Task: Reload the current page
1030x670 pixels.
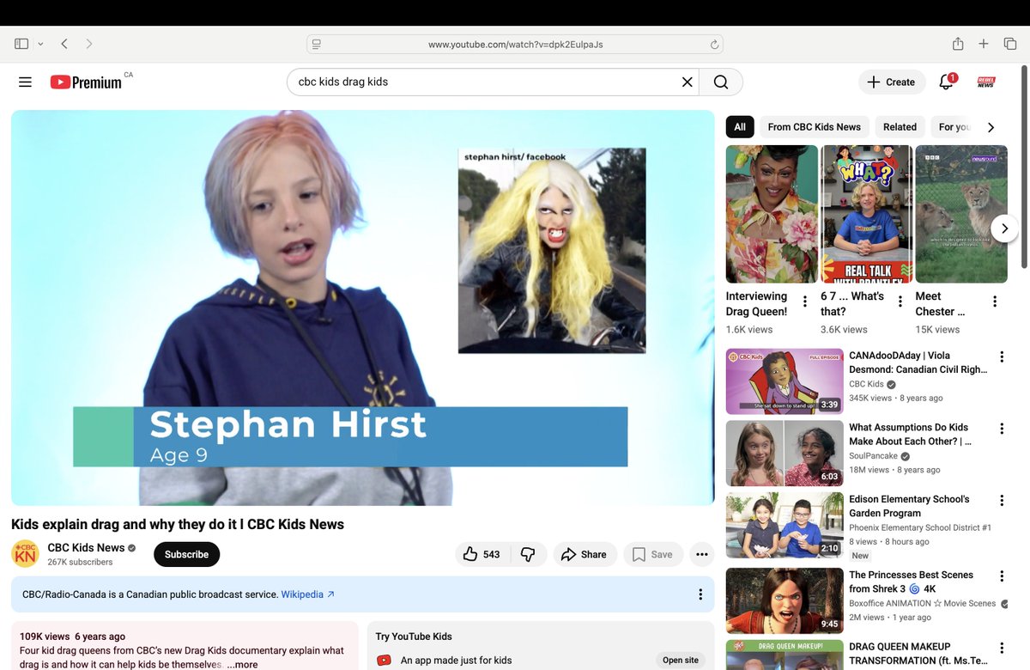Action: [x=714, y=44]
